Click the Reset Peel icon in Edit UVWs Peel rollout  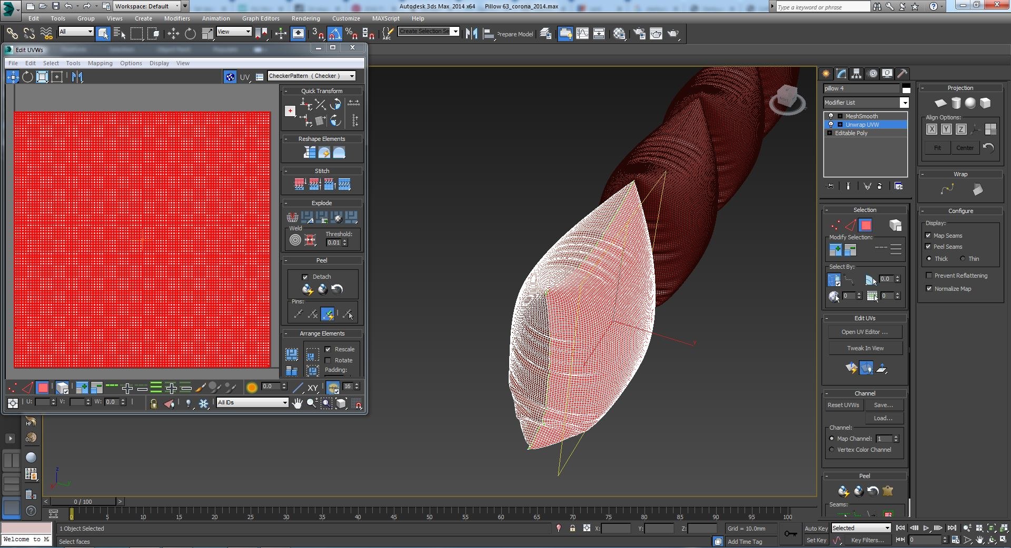coord(337,289)
